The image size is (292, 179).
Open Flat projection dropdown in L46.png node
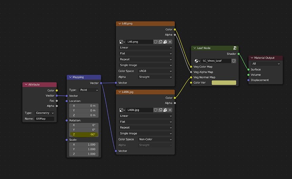146,53
